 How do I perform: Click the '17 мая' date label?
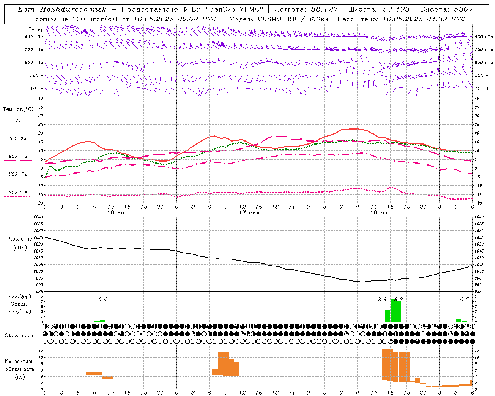coord(249,213)
